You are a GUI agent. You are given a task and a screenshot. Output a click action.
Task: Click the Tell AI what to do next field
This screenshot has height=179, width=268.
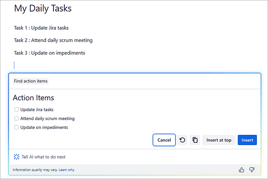point(44,157)
